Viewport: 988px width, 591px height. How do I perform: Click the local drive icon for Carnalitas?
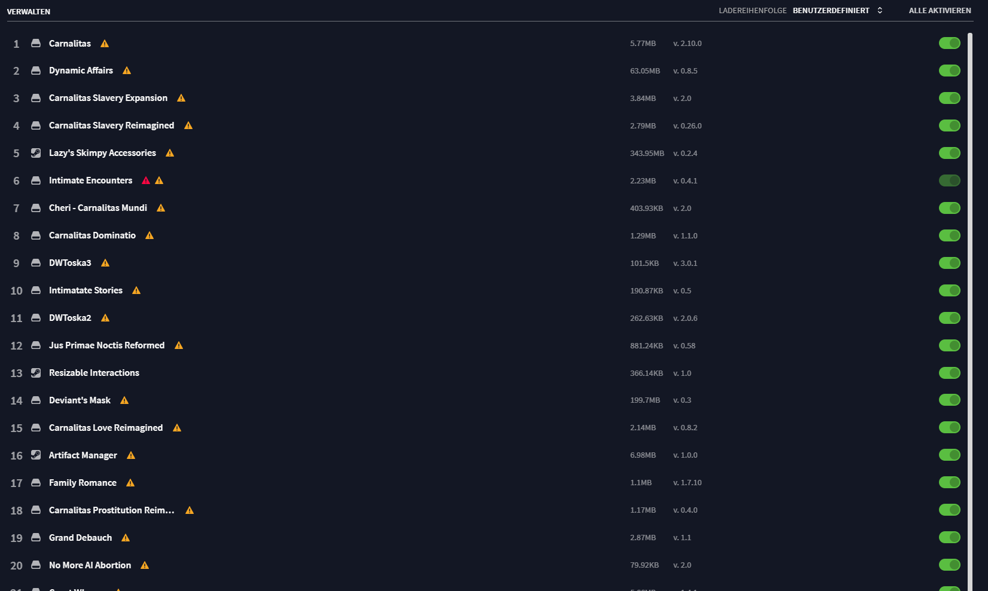point(36,44)
